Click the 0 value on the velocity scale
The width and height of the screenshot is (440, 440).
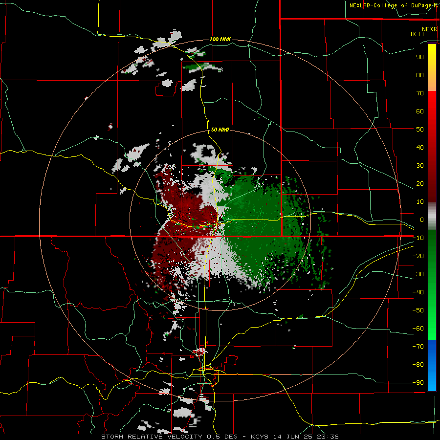[422, 220]
